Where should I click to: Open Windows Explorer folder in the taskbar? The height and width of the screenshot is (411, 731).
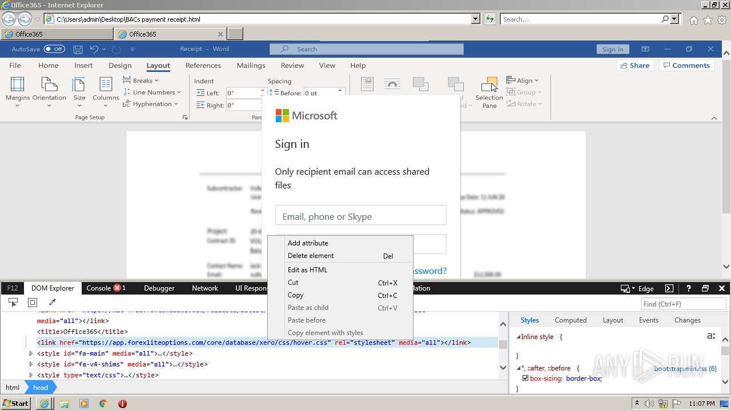click(65, 404)
